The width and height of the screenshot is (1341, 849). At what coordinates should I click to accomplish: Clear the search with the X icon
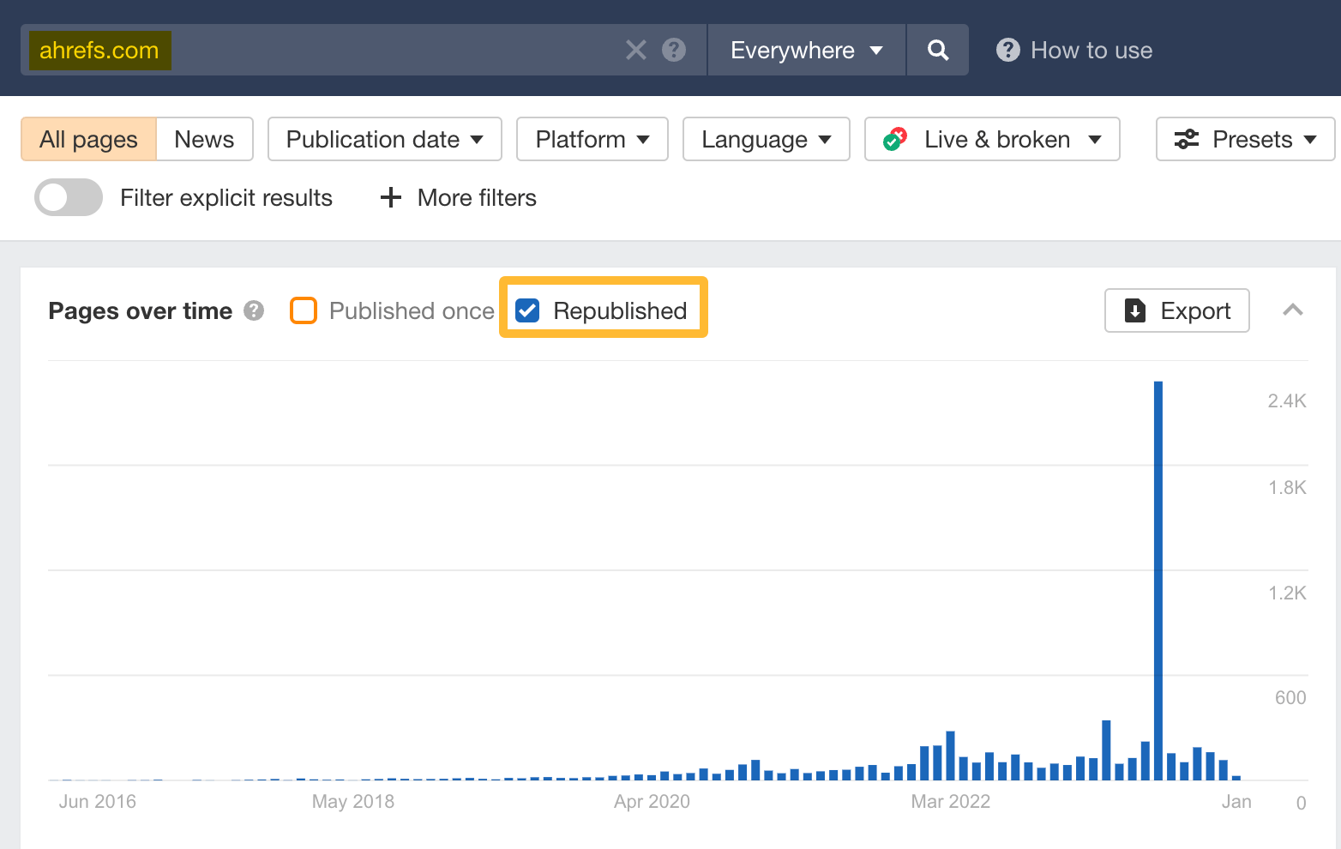pyautogui.click(x=635, y=50)
